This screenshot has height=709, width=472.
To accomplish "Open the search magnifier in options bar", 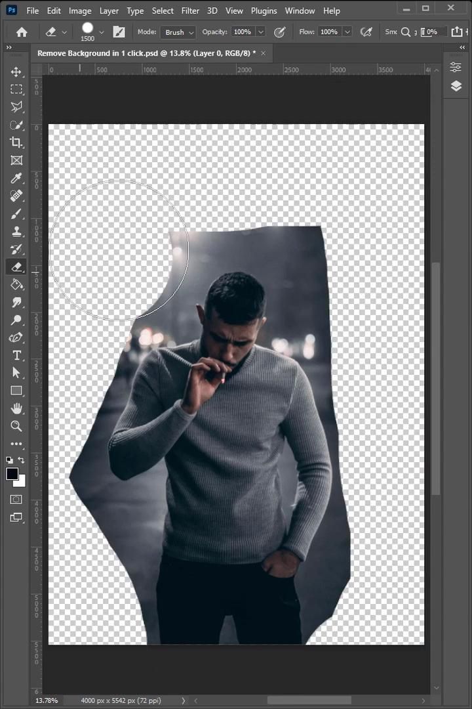I will point(406,32).
